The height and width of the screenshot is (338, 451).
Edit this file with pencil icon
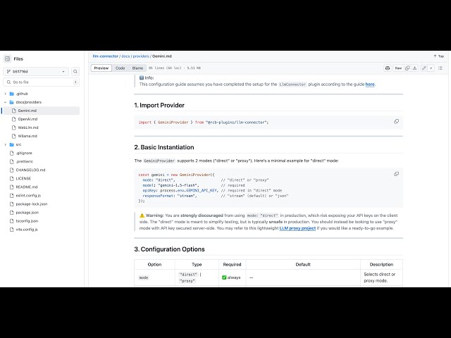pyautogui.click(x=424, y=68)
